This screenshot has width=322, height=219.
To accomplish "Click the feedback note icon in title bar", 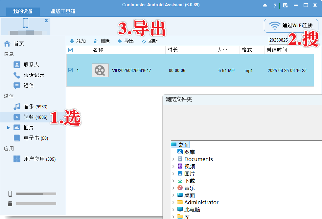I will [285, 6].
